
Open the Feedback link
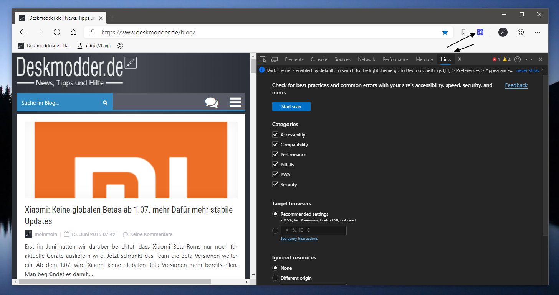(516, 85)
